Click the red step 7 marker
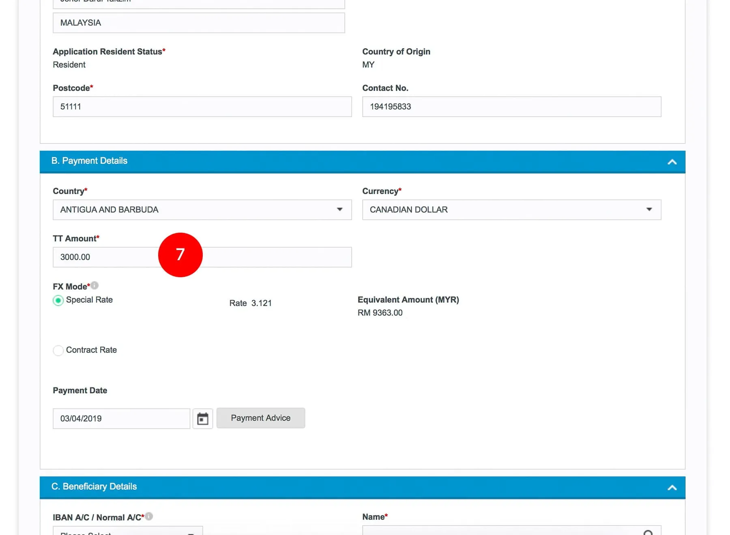The width and height of the screenshot is (730, 535). click(180, 255)
